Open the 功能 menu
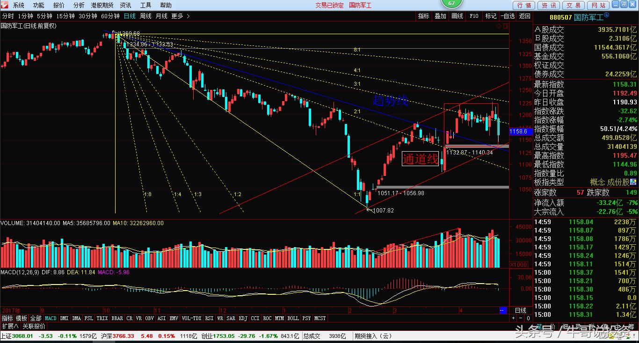Image resolution: width=639 pixels, height=343 pixels. 38,5
